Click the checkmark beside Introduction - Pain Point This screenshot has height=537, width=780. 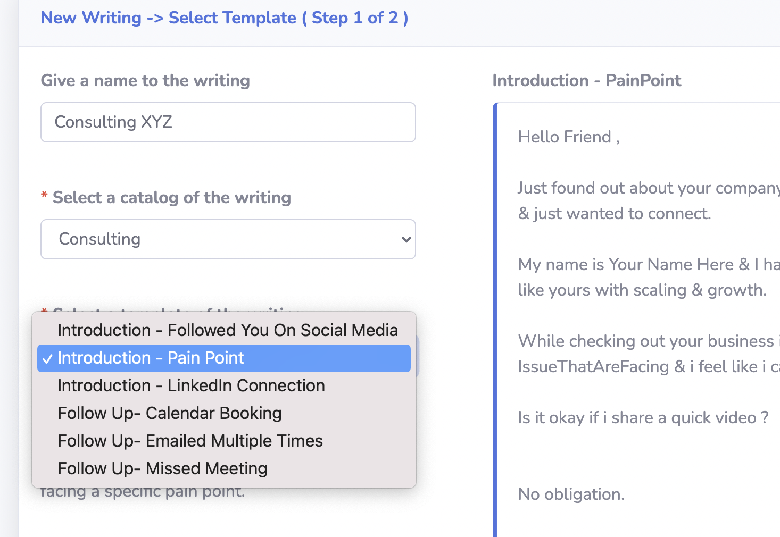(47, 359)
